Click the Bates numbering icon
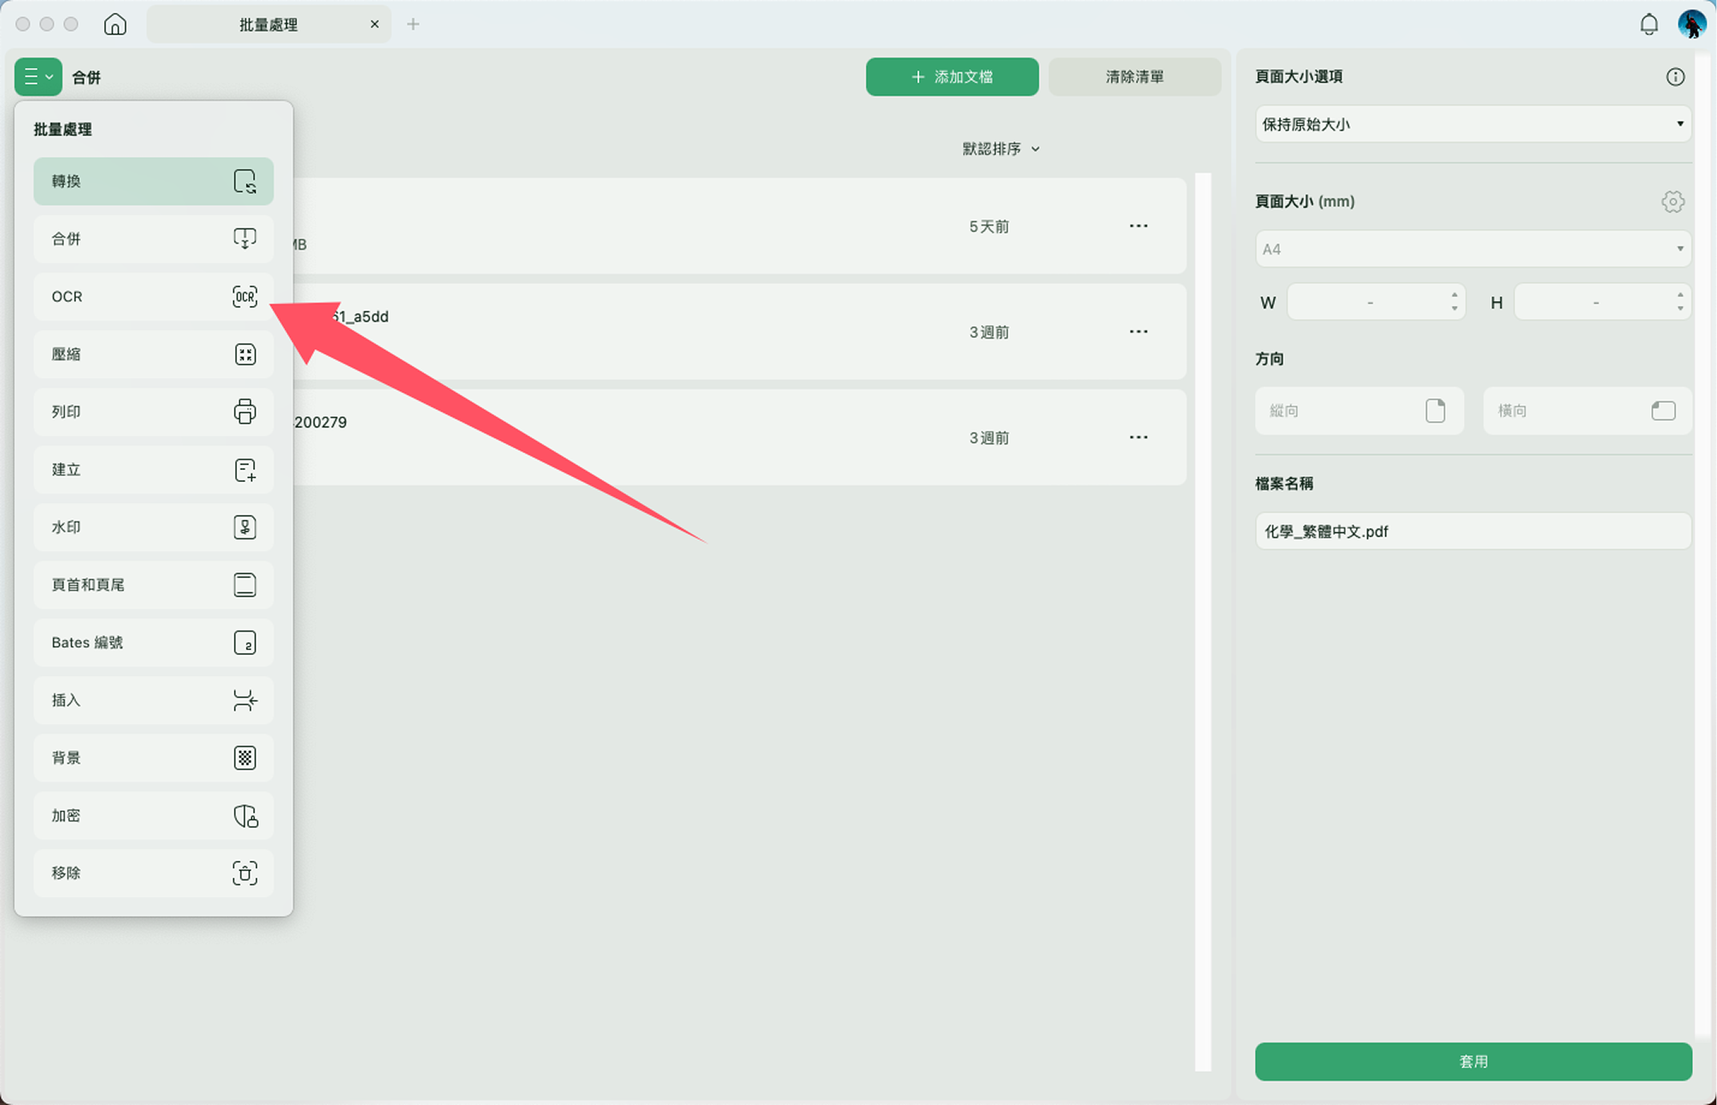Image resolution: width=1717 pixels, height=1105 pixels. [x=245, y=642]
